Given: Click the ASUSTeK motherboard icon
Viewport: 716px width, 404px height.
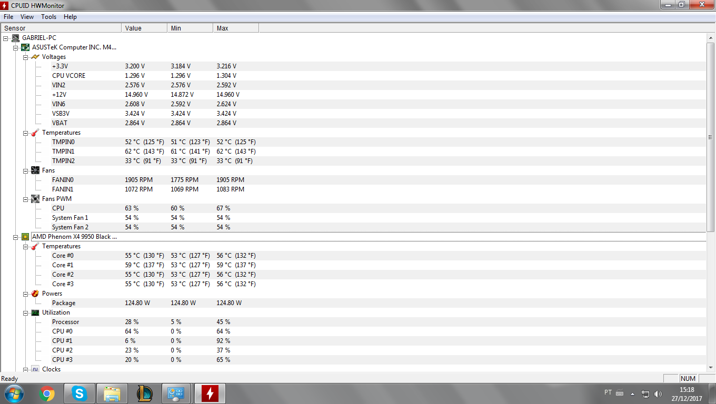Looking at the screenshot, I should tap(25, 47).
